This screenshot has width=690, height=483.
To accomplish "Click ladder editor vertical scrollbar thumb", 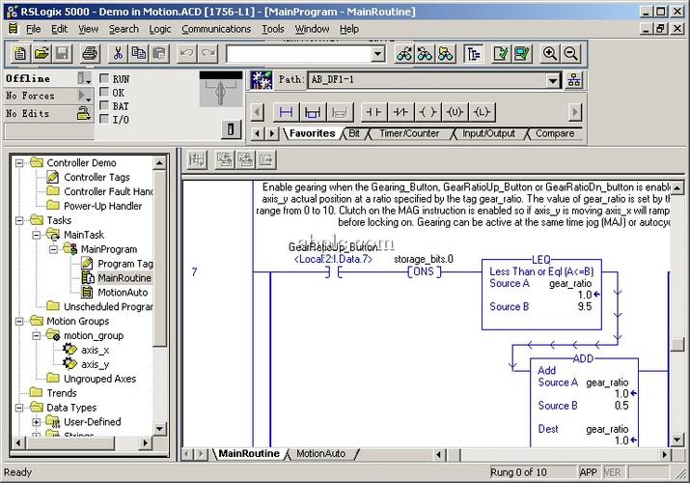I will [x=677, y=344].
